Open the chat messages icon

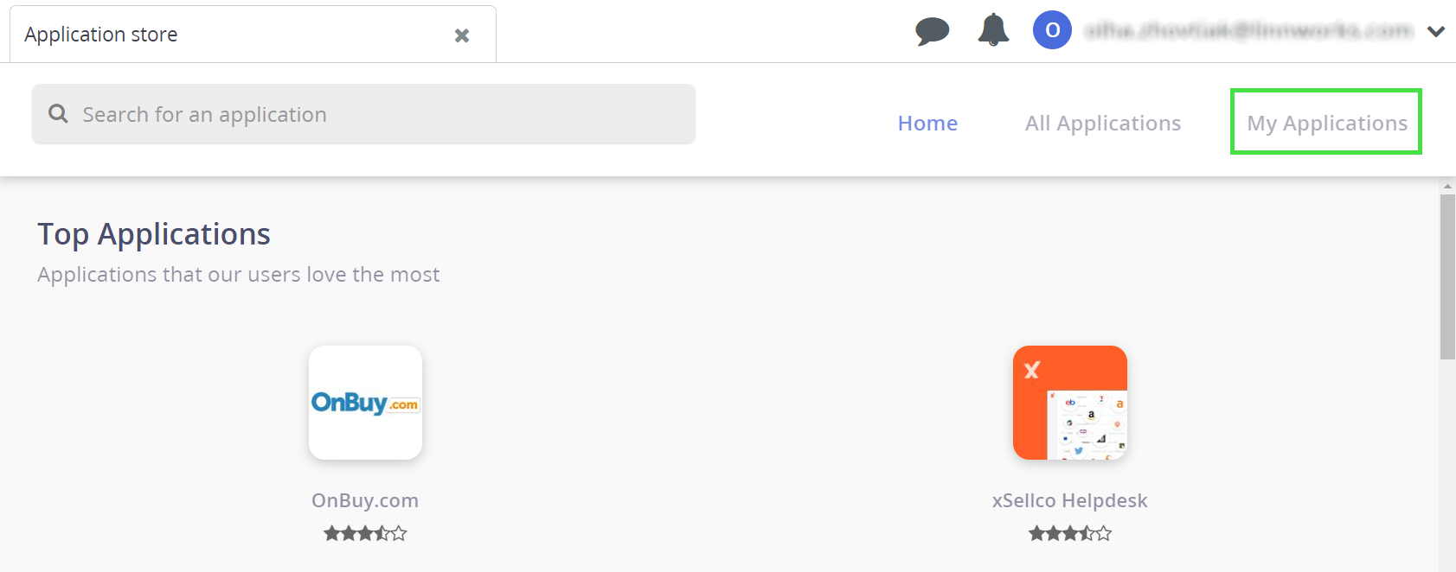[932, 32]
